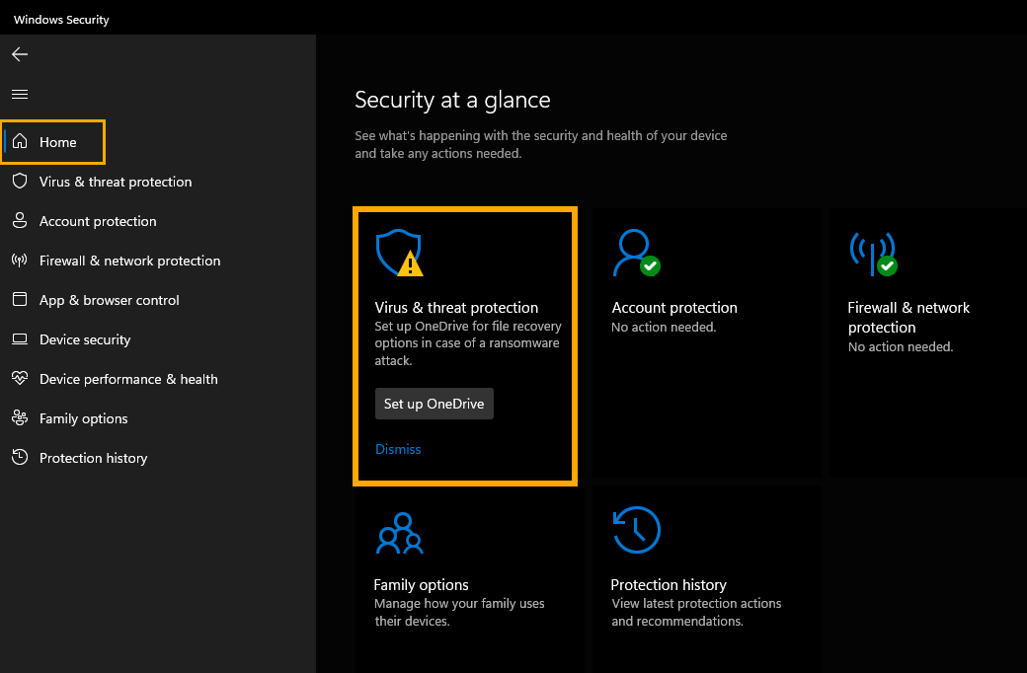The image size is (1027, 673).
Task: Click the antenna icon beside Firewall & network protection in sidebar
Action: [x=20, y=261]
